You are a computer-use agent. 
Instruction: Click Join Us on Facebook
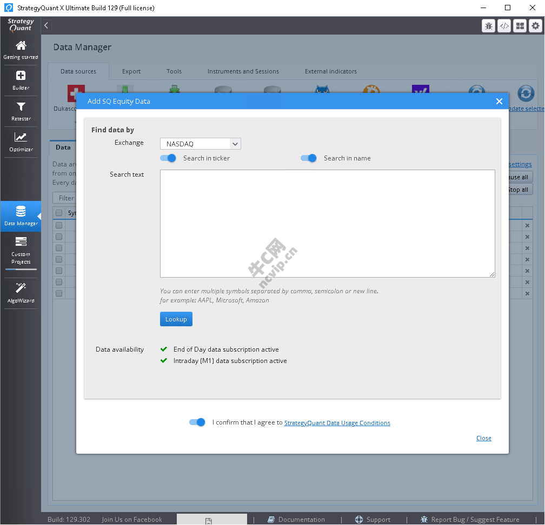[132, 520]
